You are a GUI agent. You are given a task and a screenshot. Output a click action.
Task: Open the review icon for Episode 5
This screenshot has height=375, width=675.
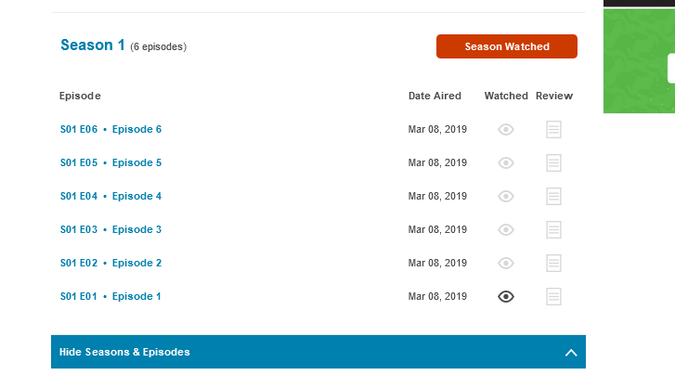tap(553, 163)
